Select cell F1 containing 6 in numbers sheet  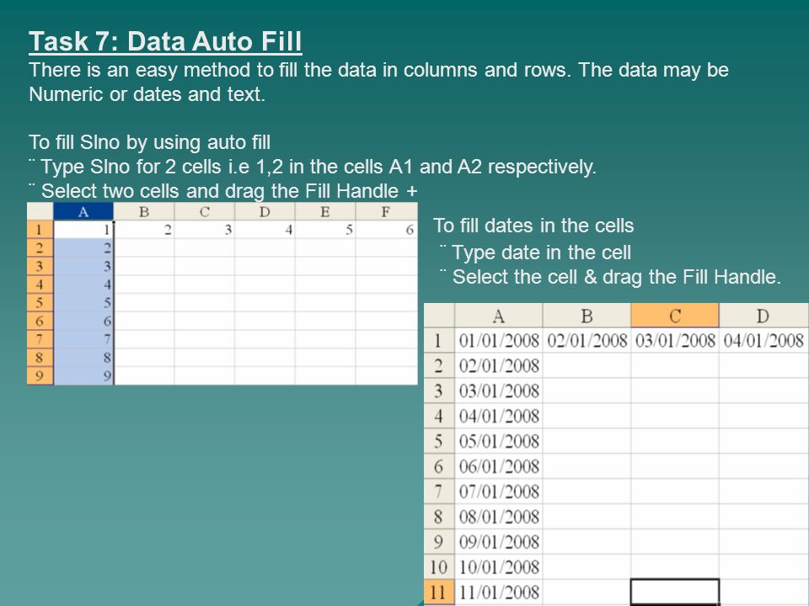click(x=386, y=229)
